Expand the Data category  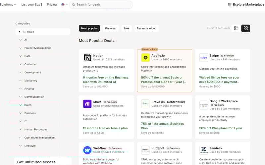click(x=21, y=56)
